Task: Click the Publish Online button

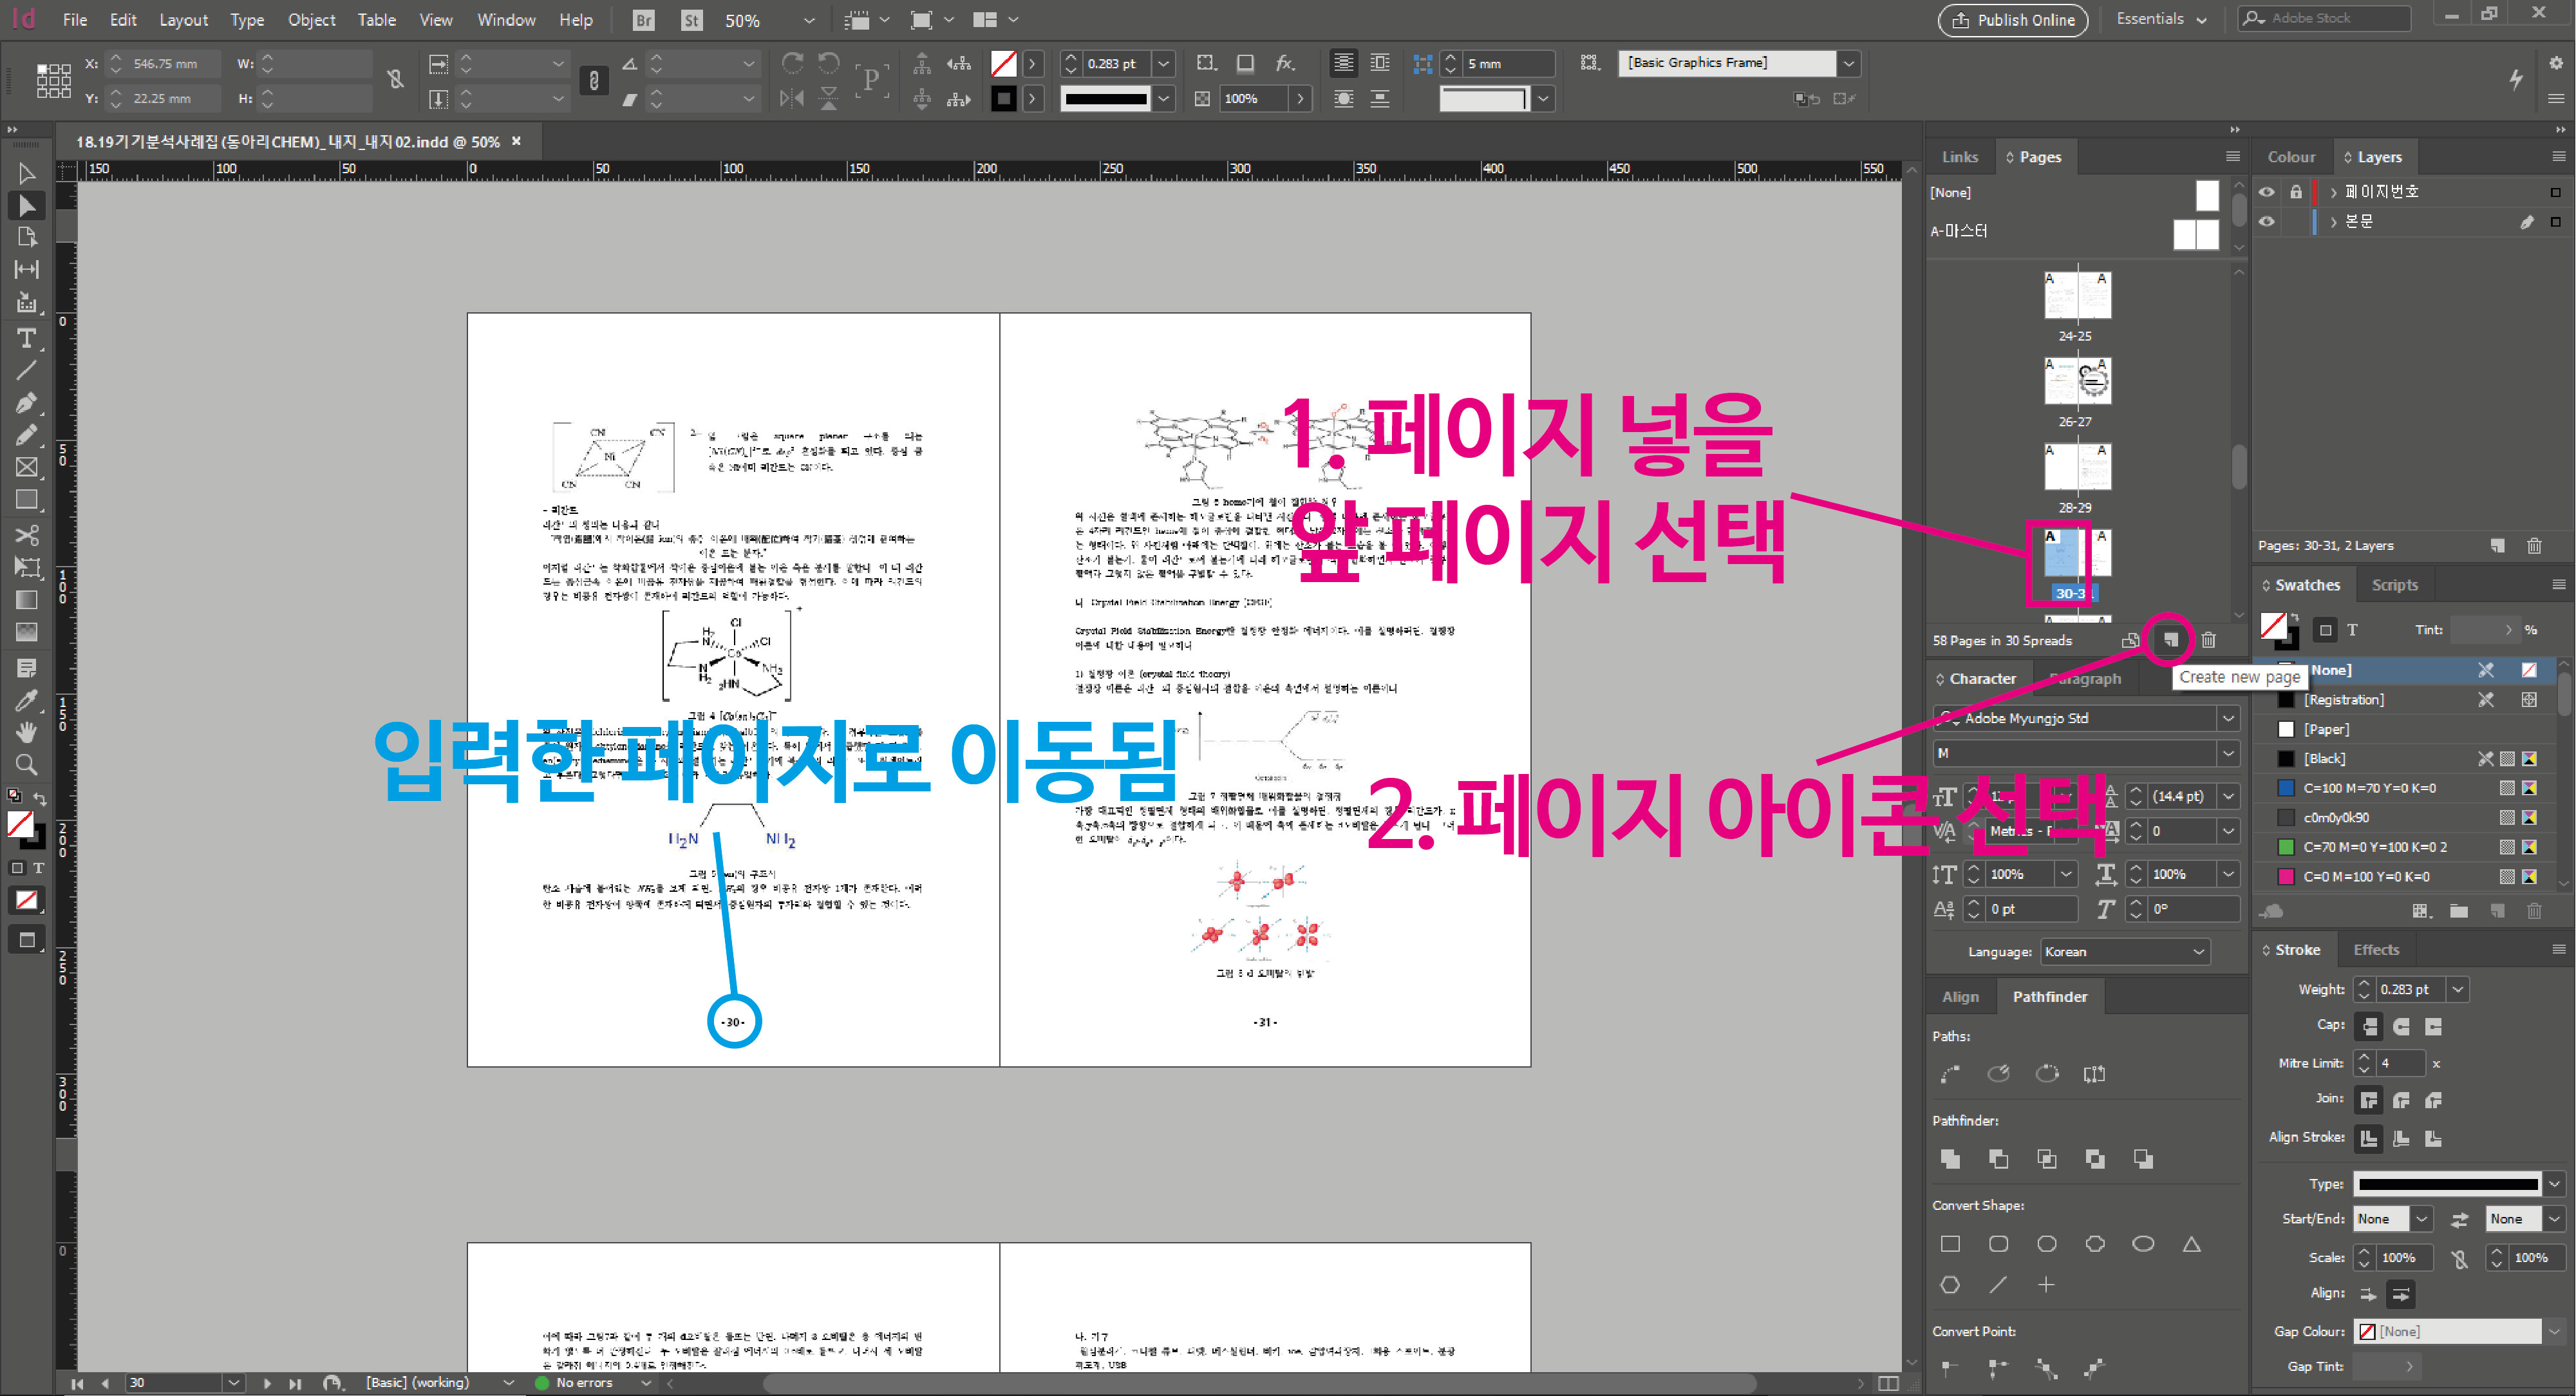Action: pos(2012,20)
